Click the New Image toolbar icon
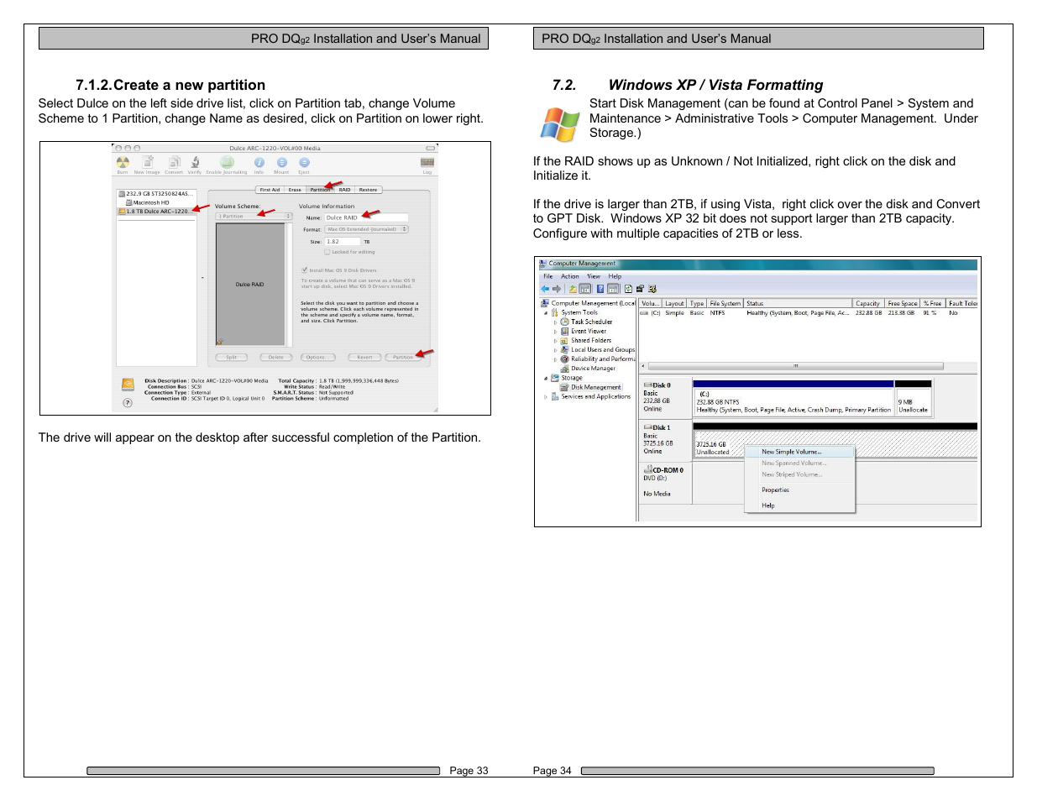 click(147, 162)
